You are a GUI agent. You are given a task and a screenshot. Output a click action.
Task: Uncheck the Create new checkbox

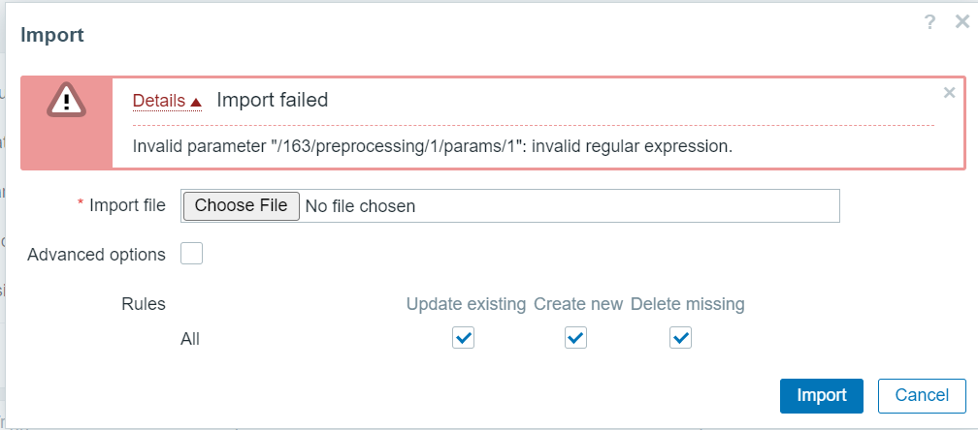pos(576,337)
